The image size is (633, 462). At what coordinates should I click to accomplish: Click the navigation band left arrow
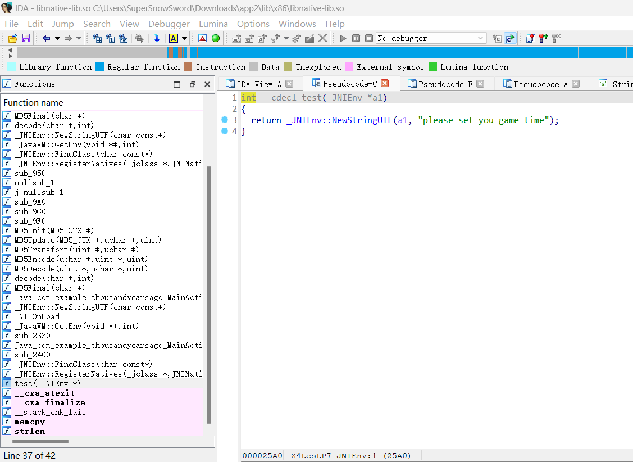[x=11, y=49]
